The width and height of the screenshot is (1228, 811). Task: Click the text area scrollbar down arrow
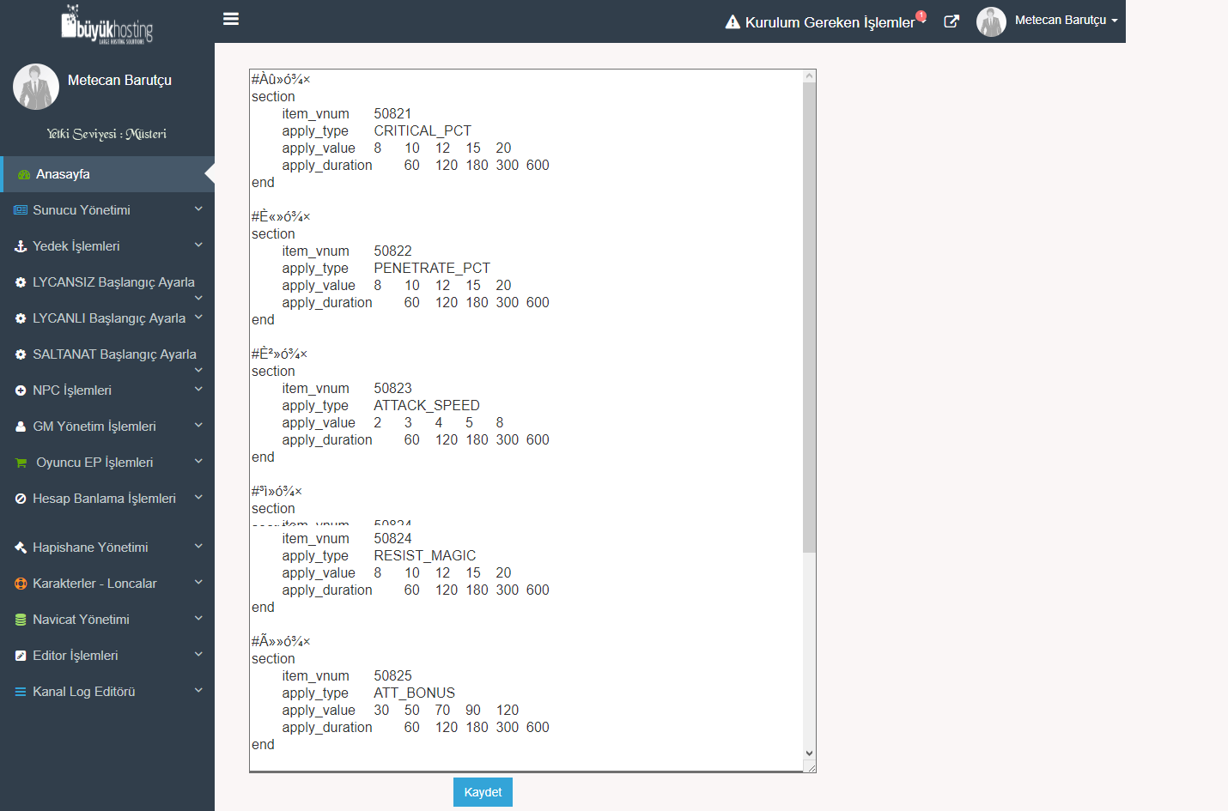(x=809, y=754)
